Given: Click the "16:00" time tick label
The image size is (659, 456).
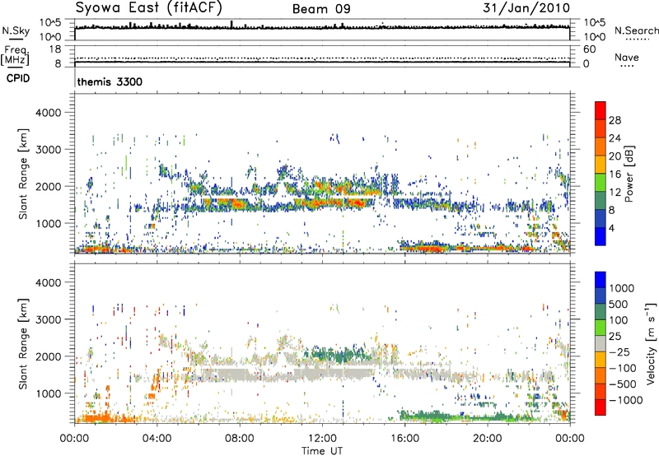Looking at the screenshot, I should 404,439.
